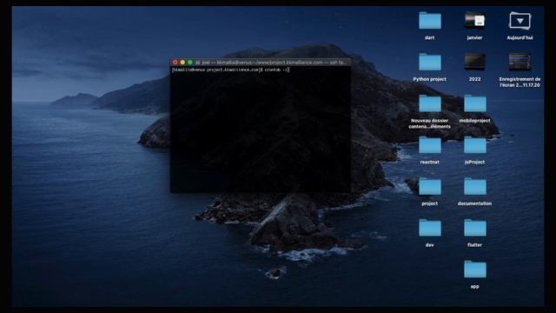Click the Terminal window title text
Screen dimensions: 556x313
275,63
